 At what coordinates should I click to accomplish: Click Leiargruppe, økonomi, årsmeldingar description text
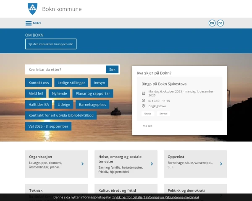(x=45, y=165)
